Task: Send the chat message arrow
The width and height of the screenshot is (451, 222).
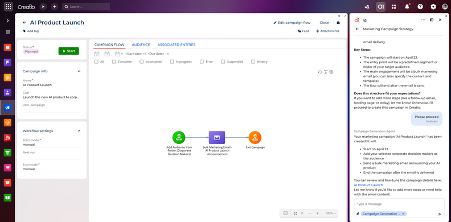Action: [440, 214]
